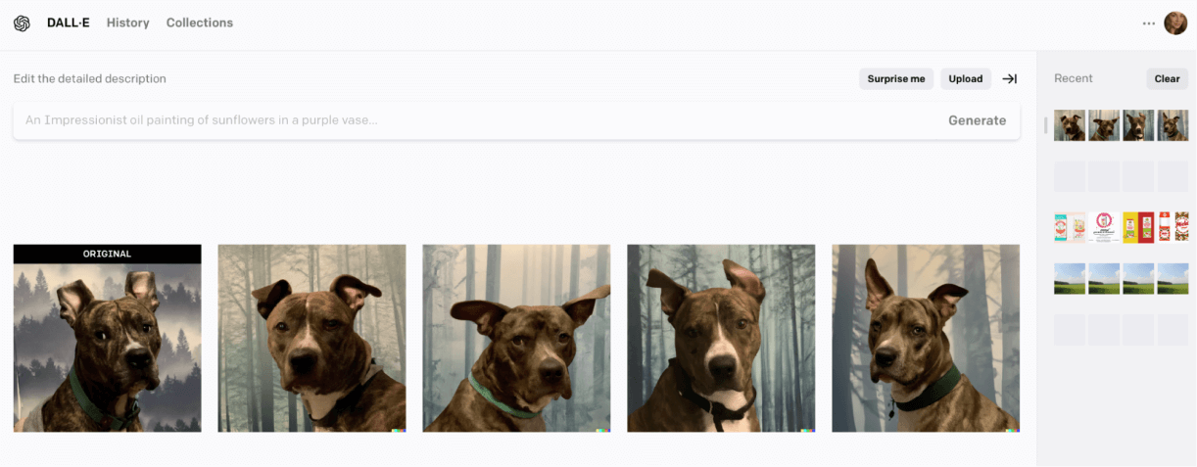Viewport: 1197px width, 467px height.
Task: Open the second generated dog variation with teal collar
Action: (x=516, y=339)
